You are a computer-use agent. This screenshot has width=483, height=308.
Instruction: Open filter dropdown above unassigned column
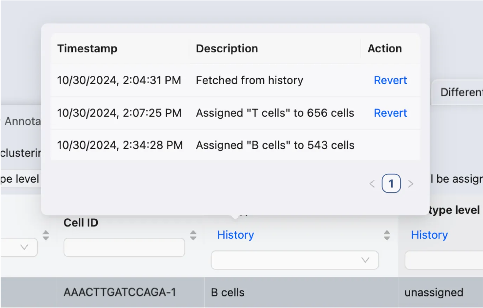[444, 260]
